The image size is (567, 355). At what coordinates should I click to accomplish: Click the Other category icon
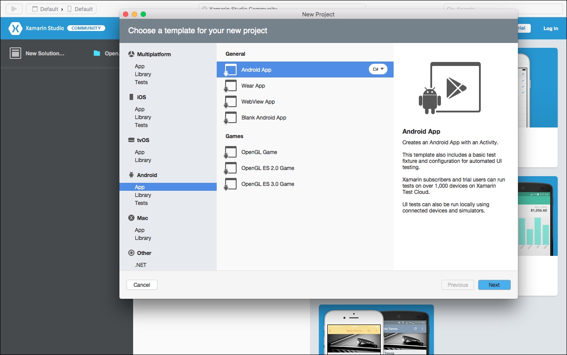pyautogui.click(x=131, y=253)
